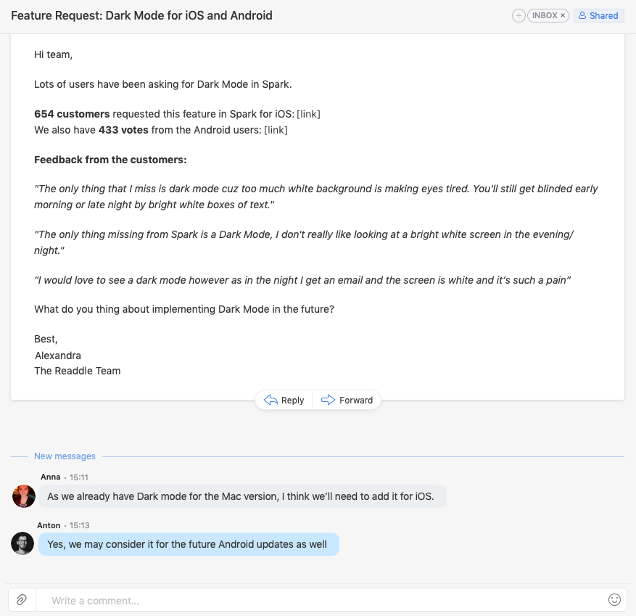Open the iOS requests [link]

pyautogui.click(x=308, y=114)
